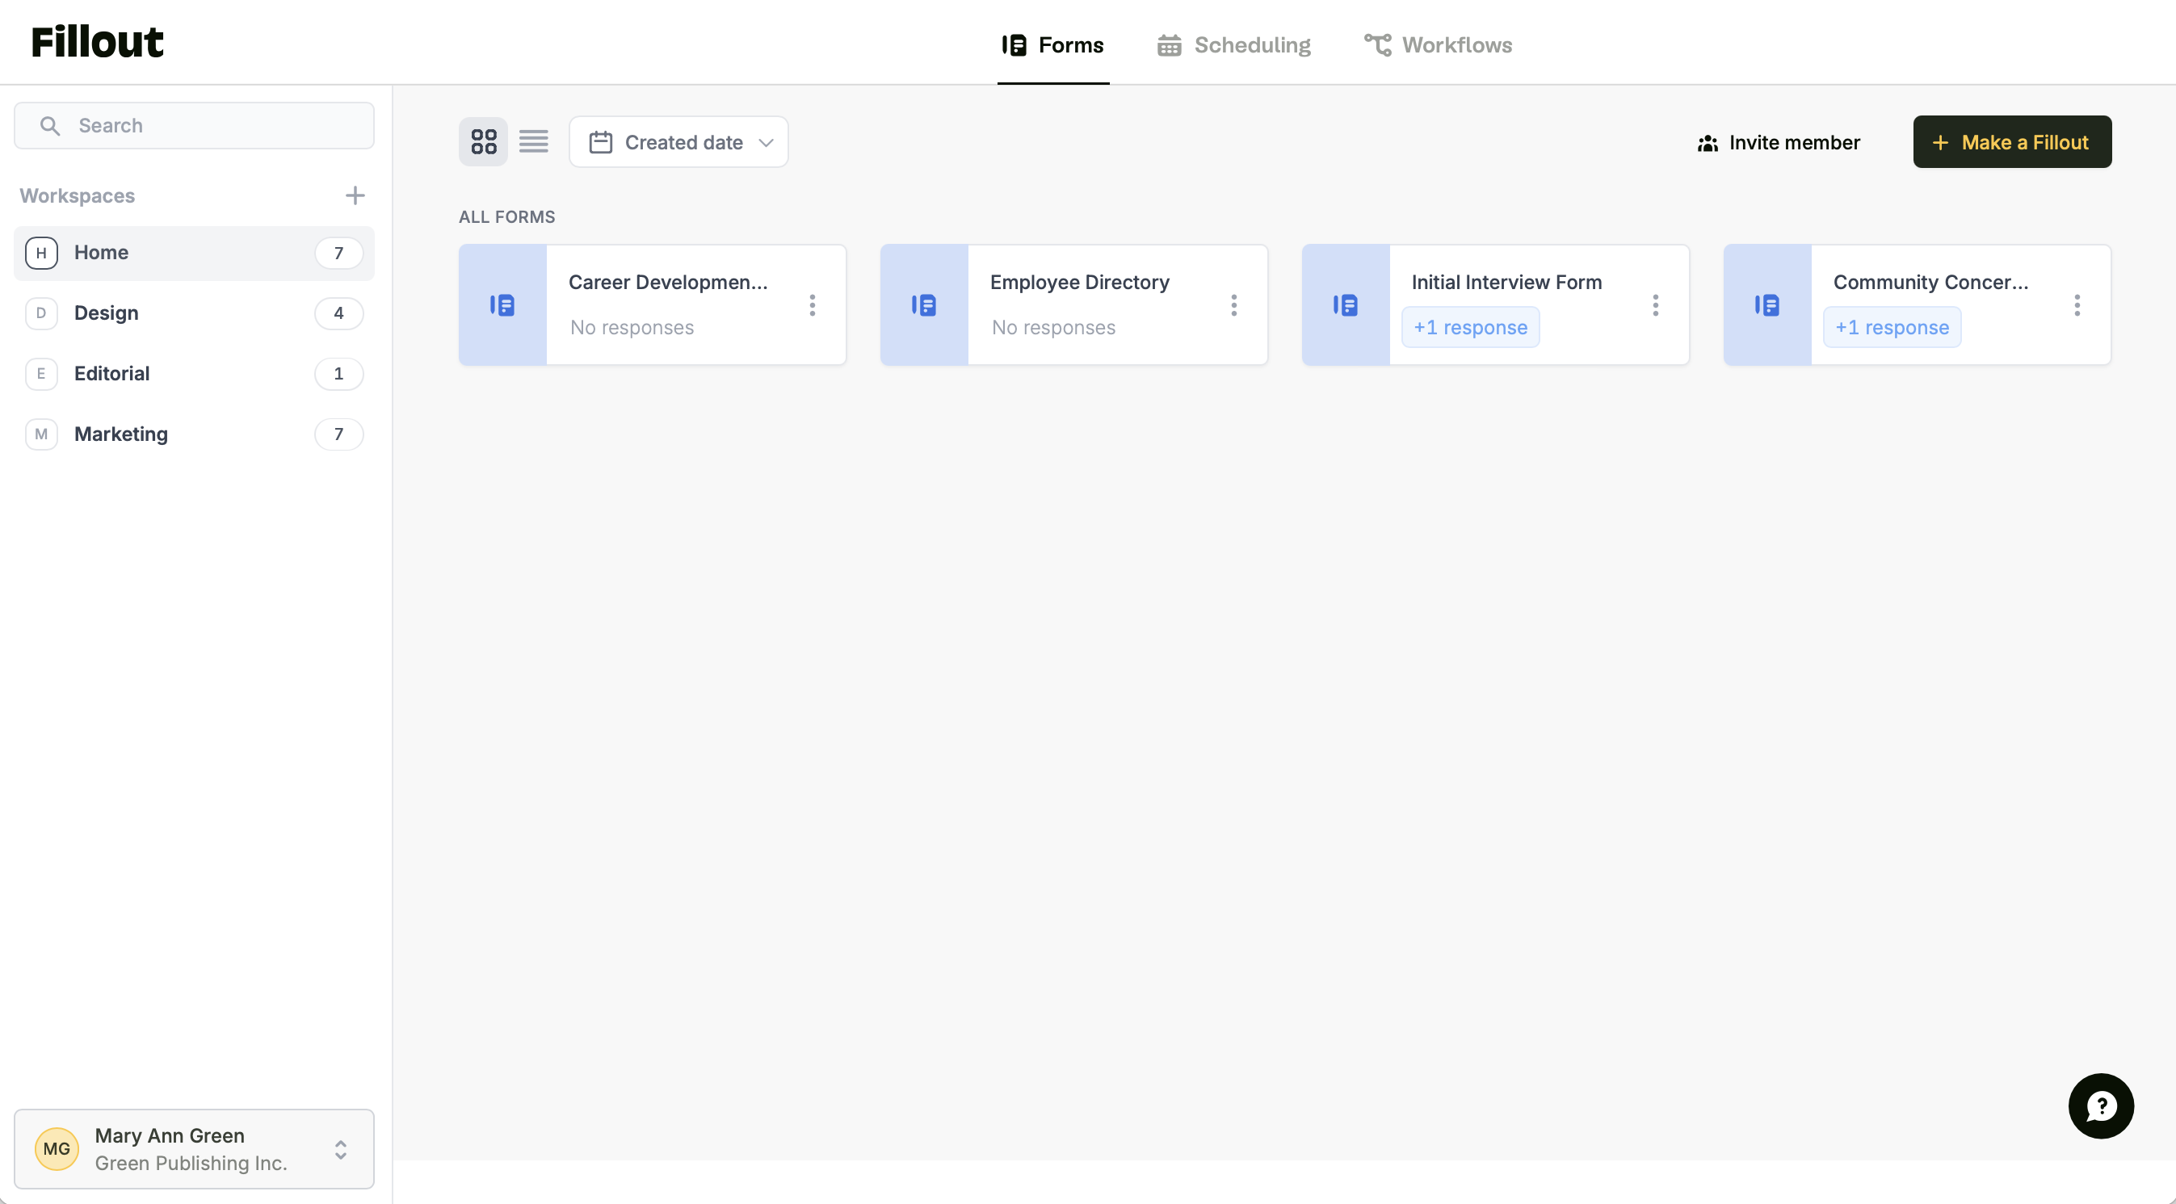This screenshot has width=2176, height=1204.
Task: Switch to the Workflows tab
Action: coord(1438,44)
